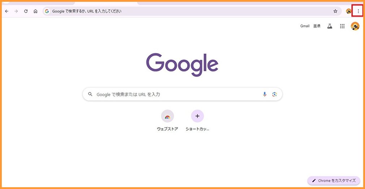365x189 pixels.
Task: Bookmark this page with star icon
Action: pos(335,11)
